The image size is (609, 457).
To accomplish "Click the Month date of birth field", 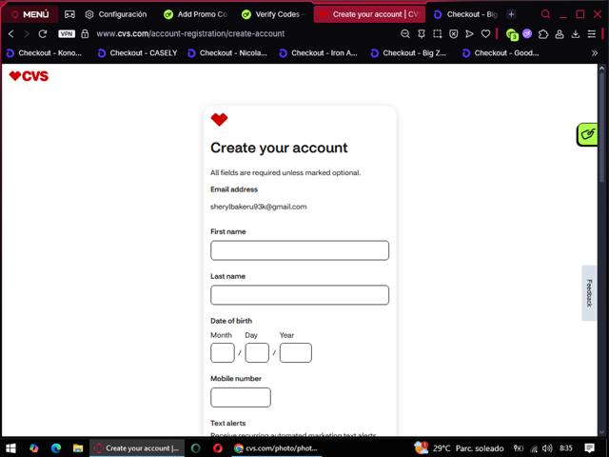I will click(223, 352).
